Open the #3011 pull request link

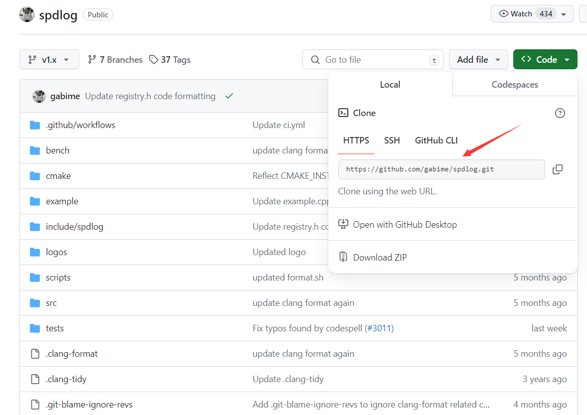[x=379, y=328]
